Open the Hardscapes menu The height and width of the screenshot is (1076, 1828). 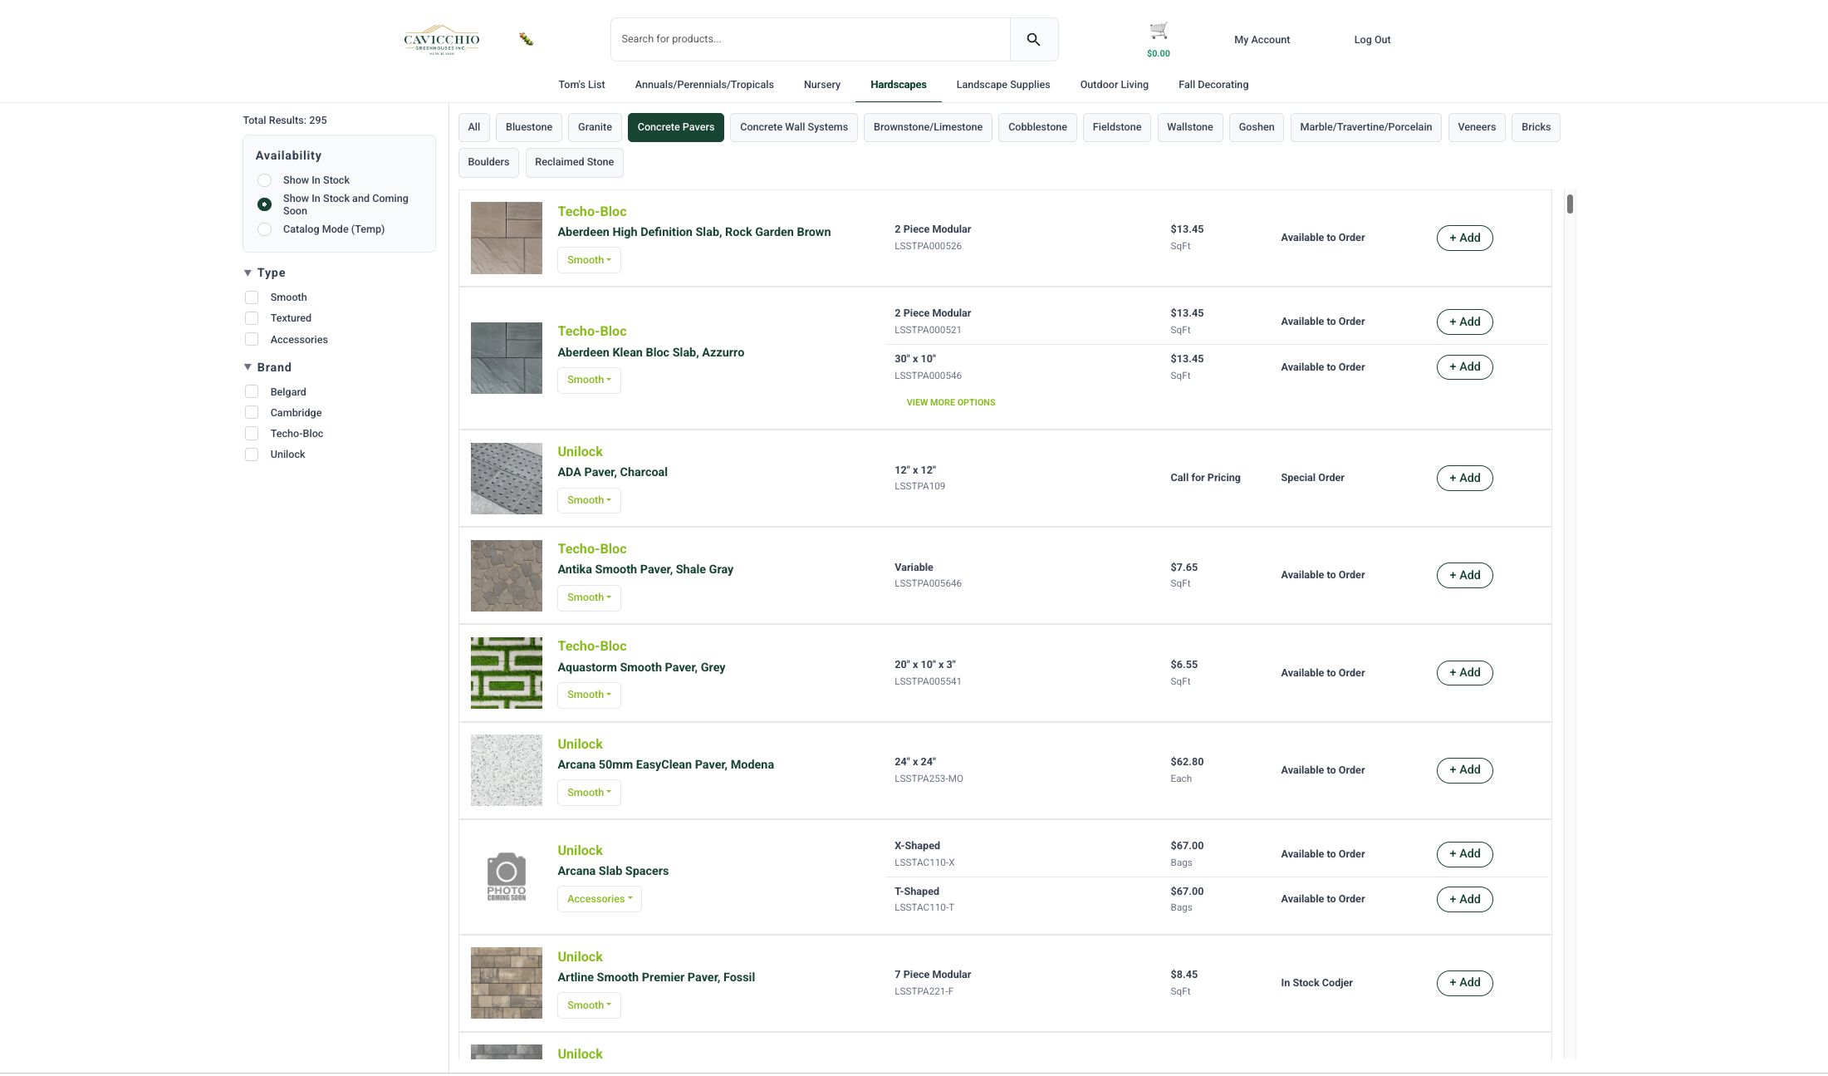(x=899, y=85)
